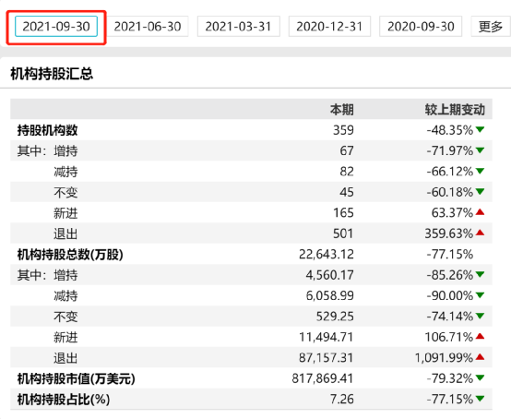
Task: Click the value 45 in the 不变 count row
Action: pyautogui.click(x=347, y=192)
